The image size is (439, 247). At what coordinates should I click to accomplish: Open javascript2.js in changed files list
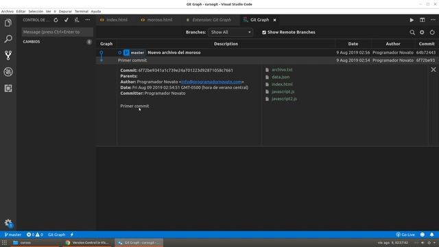pyautogui.click(x=284, y=99)
